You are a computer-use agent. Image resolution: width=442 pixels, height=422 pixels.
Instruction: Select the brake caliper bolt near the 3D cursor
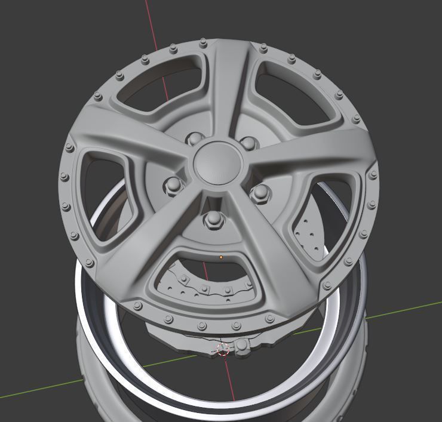click(x=241, y=346)
